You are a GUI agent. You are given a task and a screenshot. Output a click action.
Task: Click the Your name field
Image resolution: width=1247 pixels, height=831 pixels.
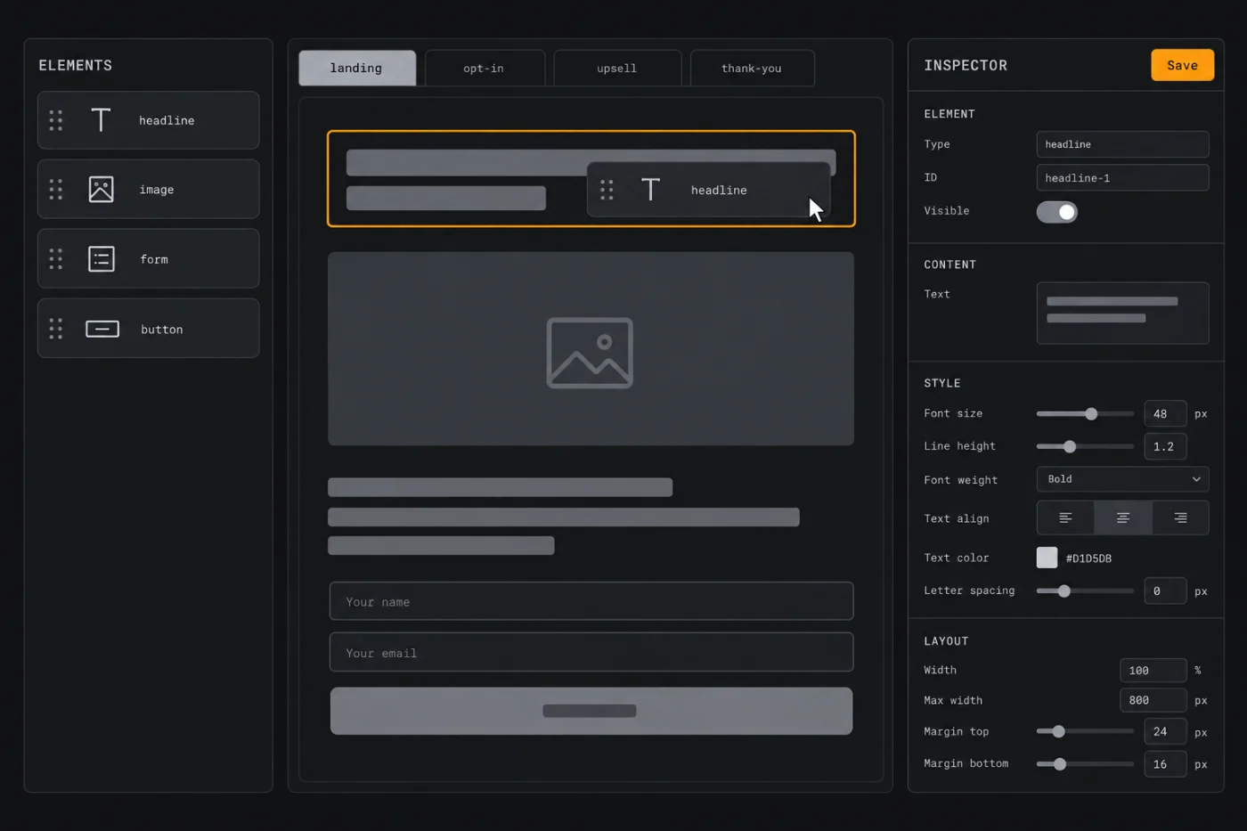pos(591,601)
